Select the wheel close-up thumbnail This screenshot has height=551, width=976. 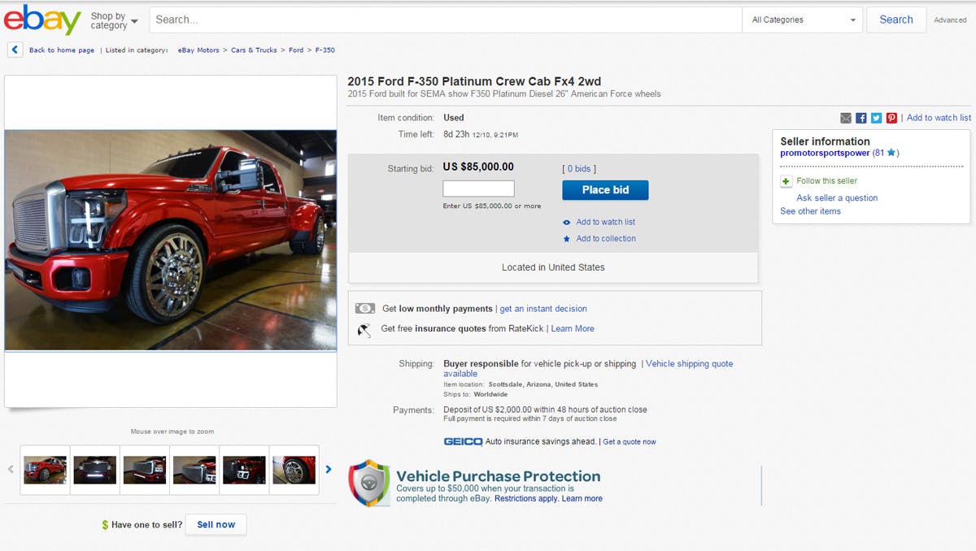pyautogui.click(x=294, y=470)
